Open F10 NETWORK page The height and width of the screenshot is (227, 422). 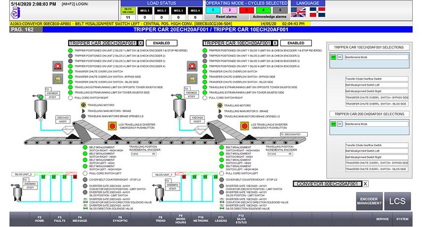(201, 219)
